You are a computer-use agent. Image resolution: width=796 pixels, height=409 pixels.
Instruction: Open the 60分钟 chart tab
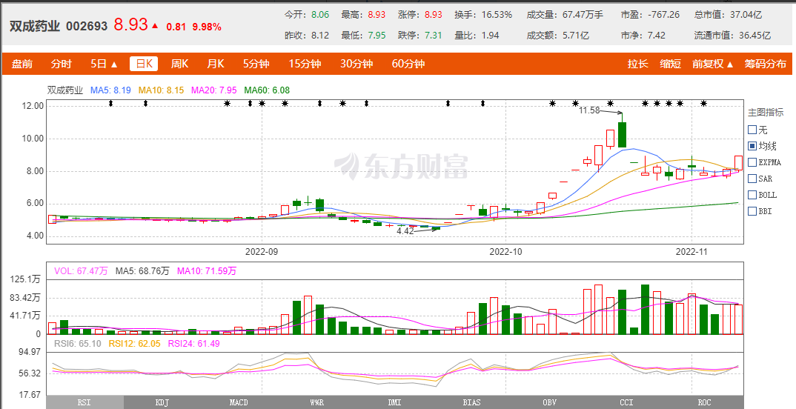pos(408,64)
